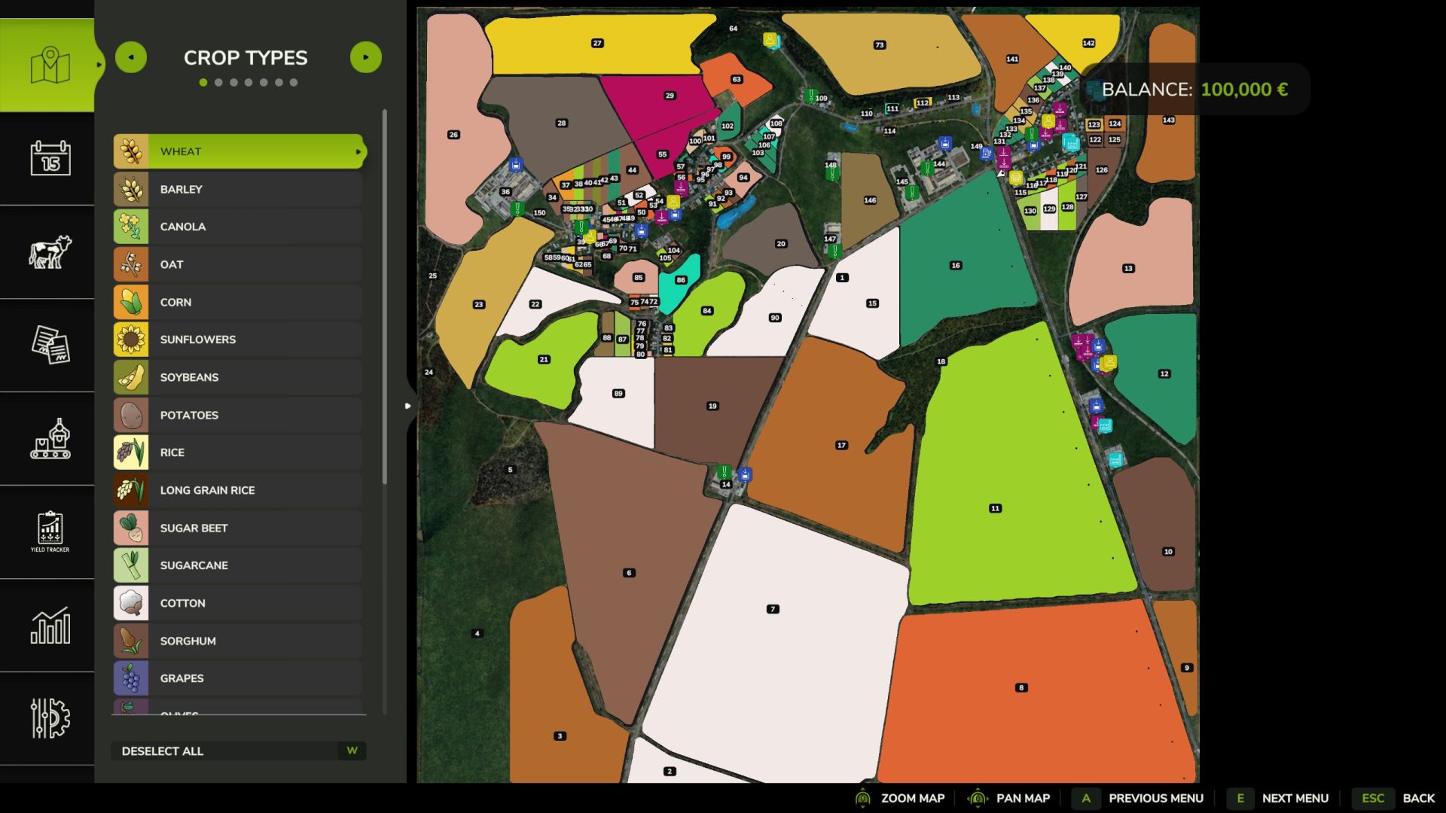
Task: Select the Cotton crop entry
Action: [238, 603]
